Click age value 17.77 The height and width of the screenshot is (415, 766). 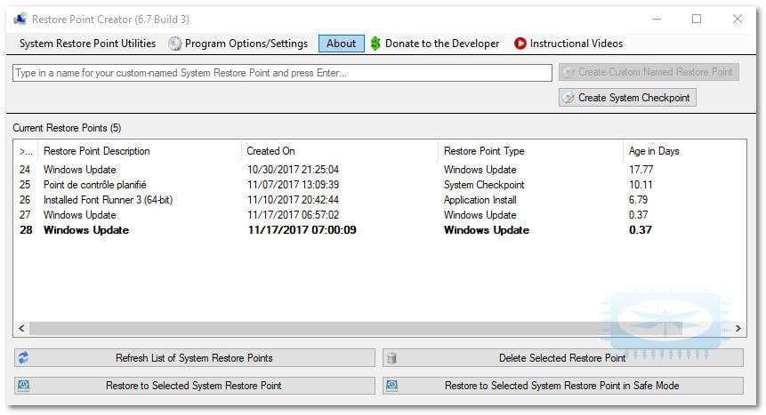(641, 170)
